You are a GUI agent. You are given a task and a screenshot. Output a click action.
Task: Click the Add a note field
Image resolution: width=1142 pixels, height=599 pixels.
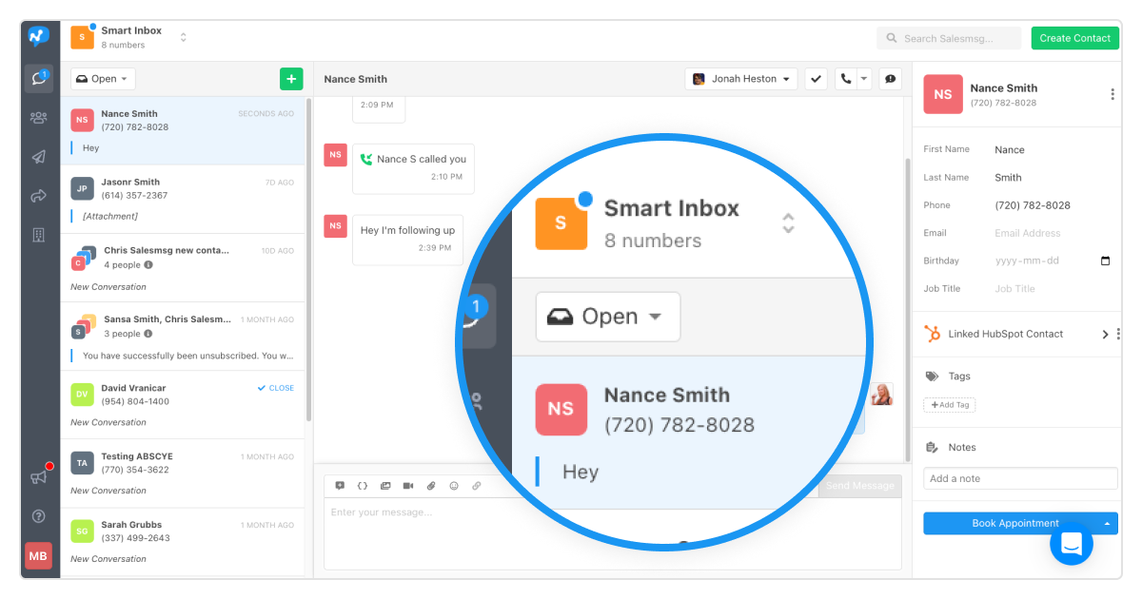1020,478
